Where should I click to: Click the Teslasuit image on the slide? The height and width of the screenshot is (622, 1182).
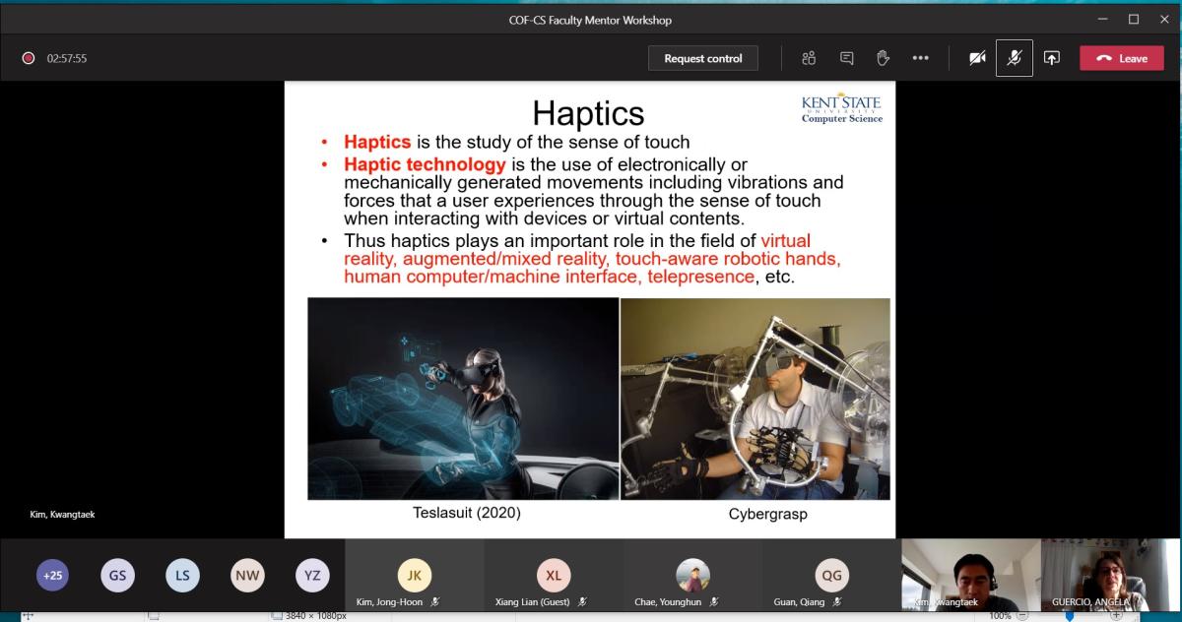pyautogui.click(x=463, y=399)
